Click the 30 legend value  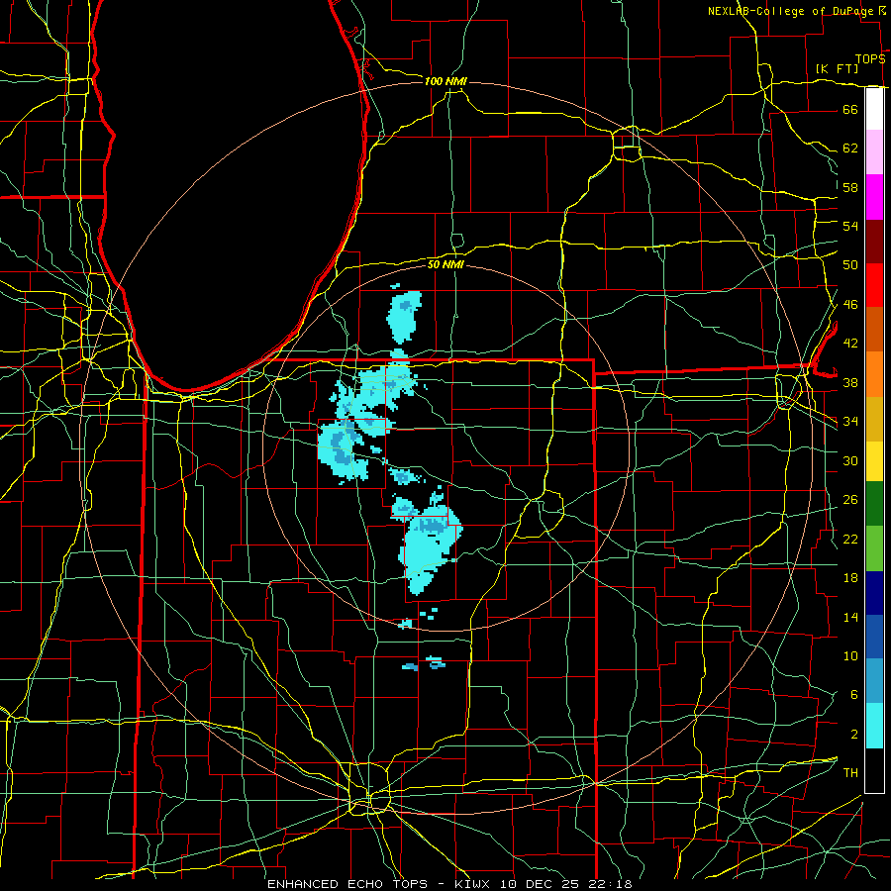(x=850, y=460)
